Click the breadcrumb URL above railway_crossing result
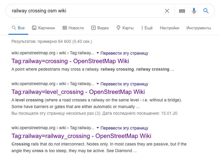 [53, 128]
